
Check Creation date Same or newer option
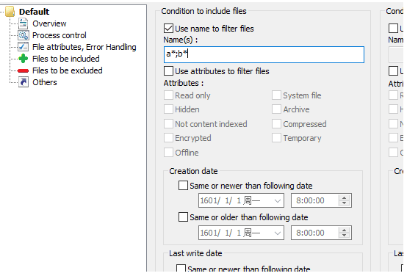183,186
